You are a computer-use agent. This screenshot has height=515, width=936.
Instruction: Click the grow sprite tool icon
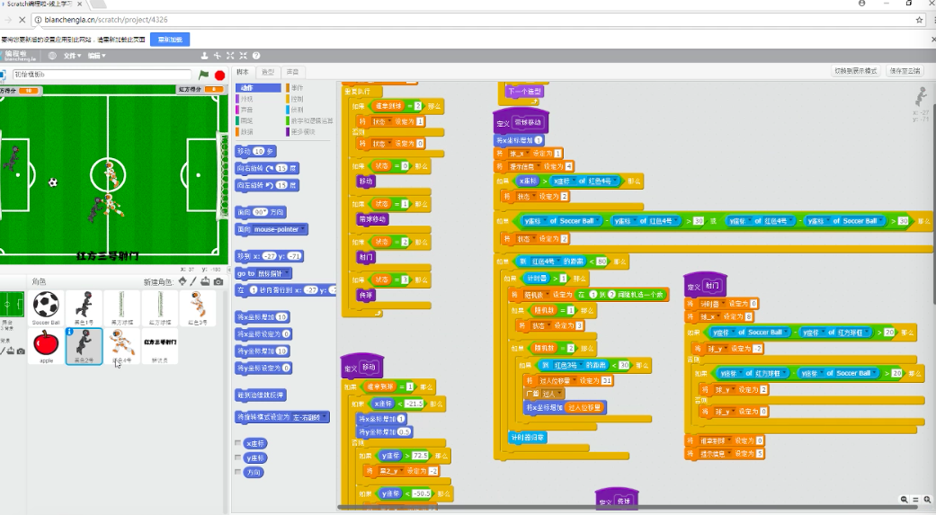(x=230, y=56)
